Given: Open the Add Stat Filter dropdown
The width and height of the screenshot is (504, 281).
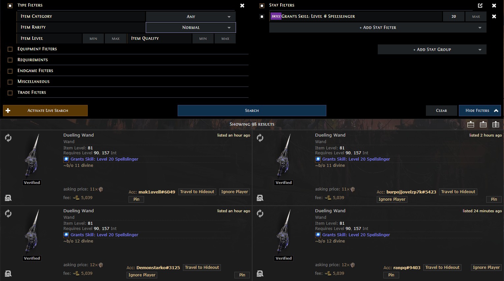Looking at the screenshot, I should click(x=378, y=28).
